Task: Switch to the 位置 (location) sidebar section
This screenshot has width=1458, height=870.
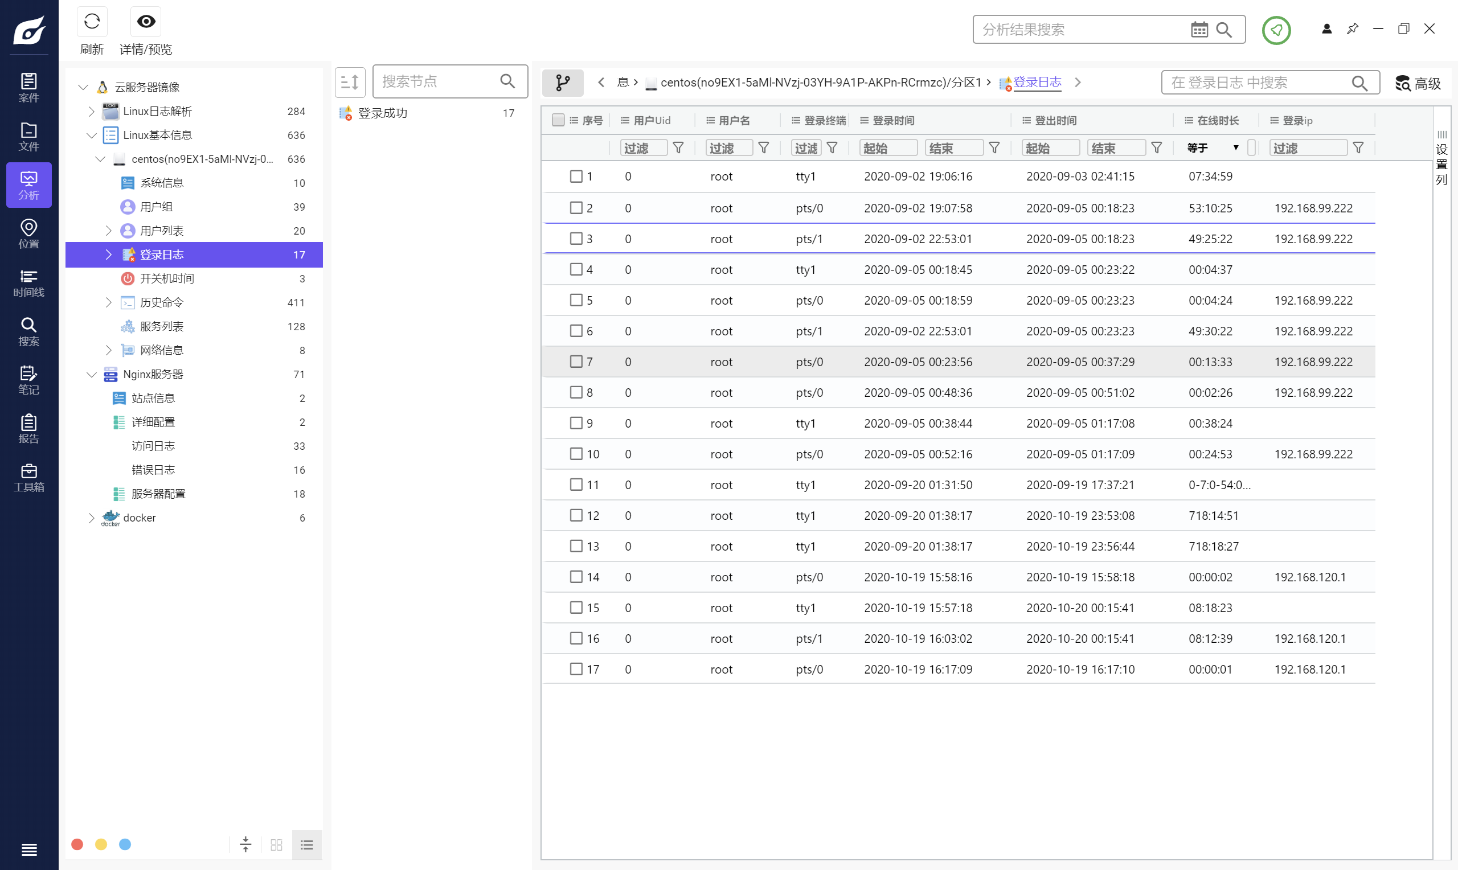Action: [x=28, y=234]
